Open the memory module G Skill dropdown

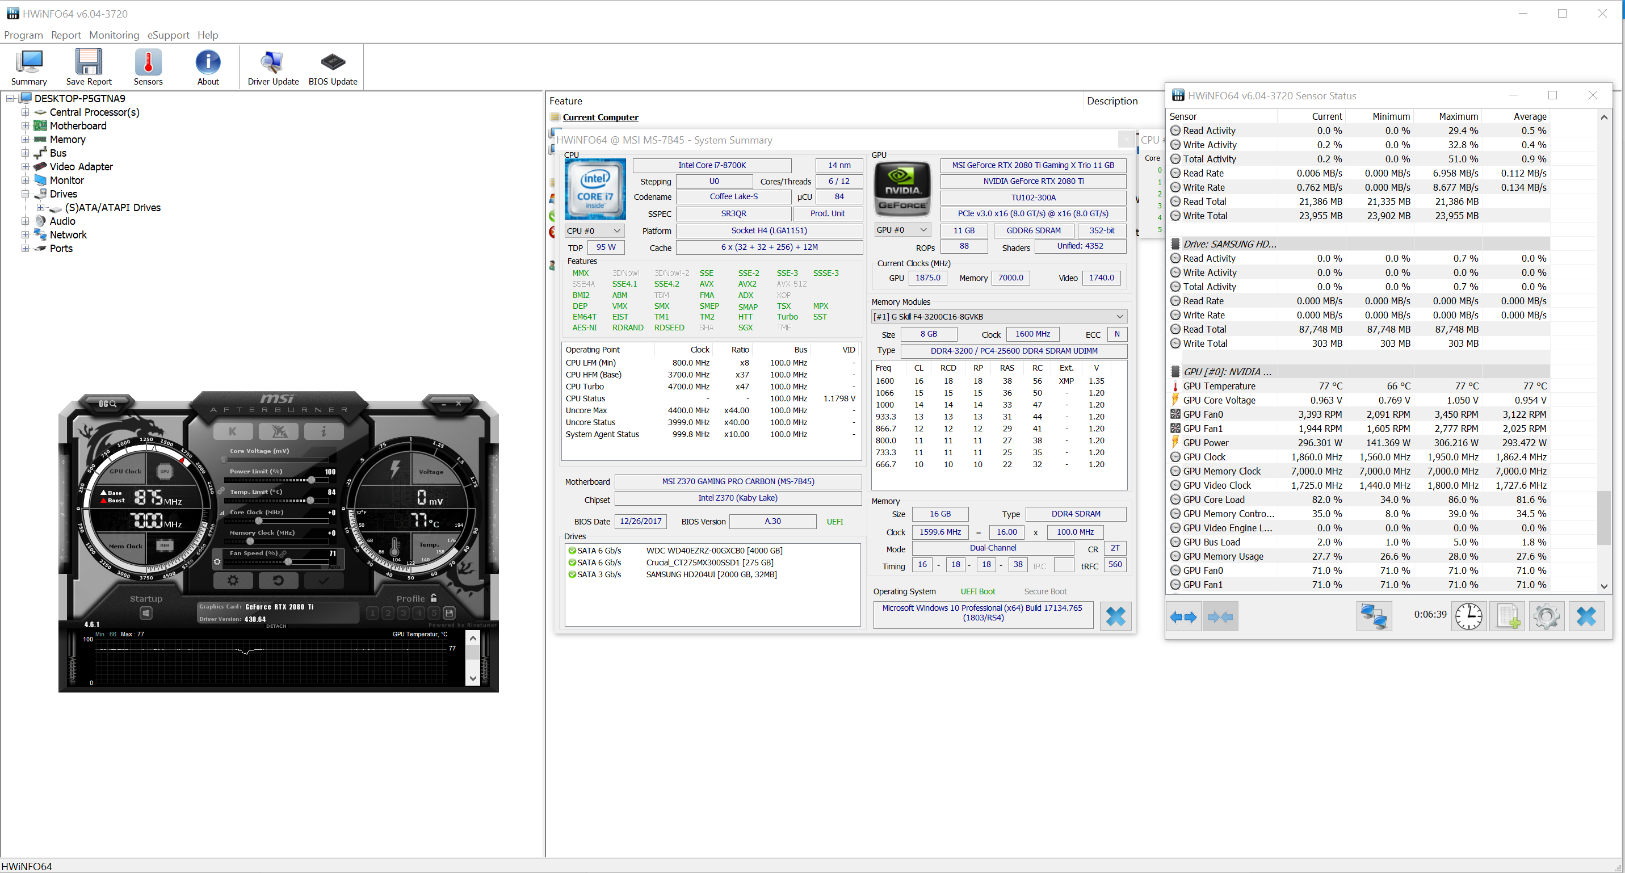[x=999, y=317]
